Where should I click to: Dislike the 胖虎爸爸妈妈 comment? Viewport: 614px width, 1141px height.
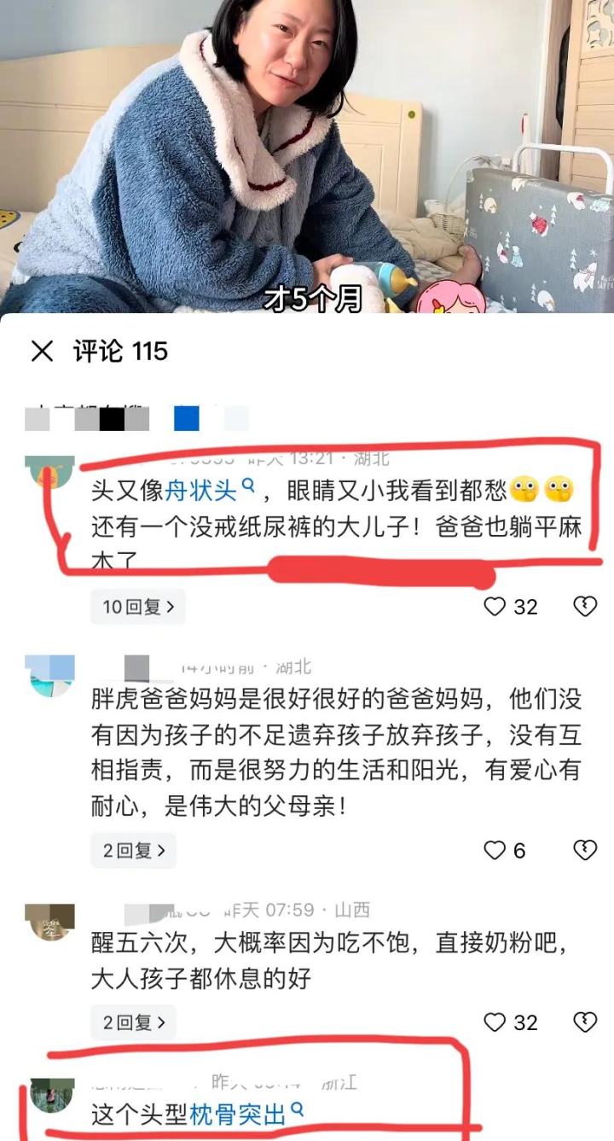(x=585, y=850)
